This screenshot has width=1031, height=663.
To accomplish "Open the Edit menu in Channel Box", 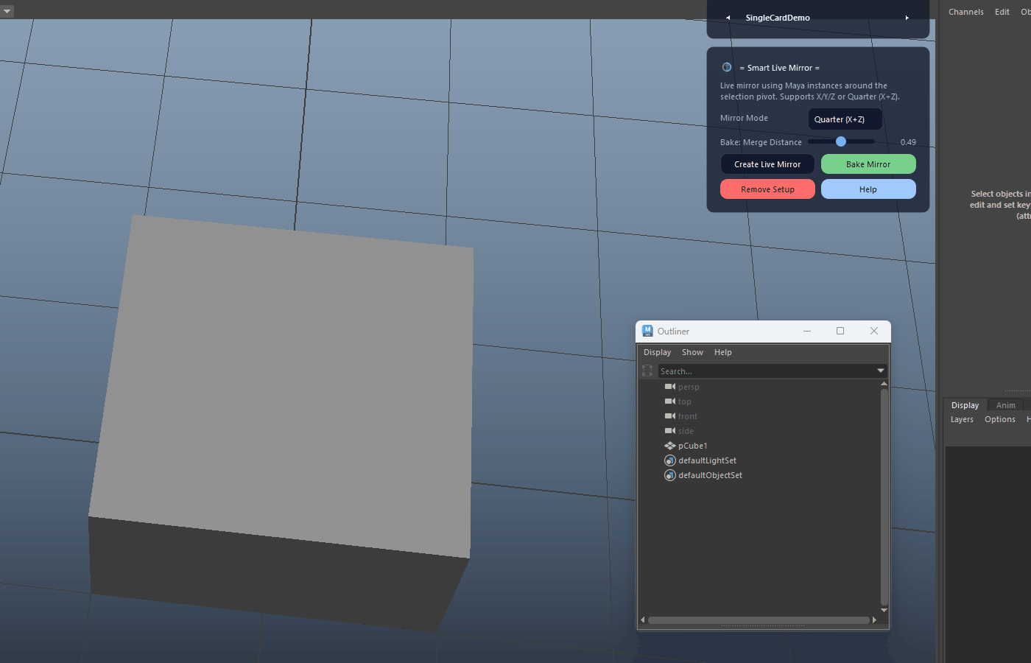I will point(1002,12).
